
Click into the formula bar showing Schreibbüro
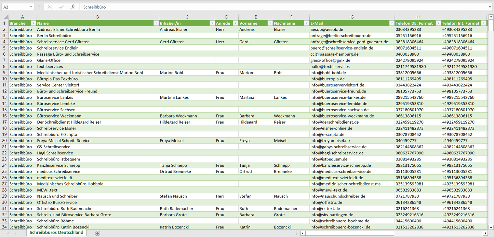(273, 7)
